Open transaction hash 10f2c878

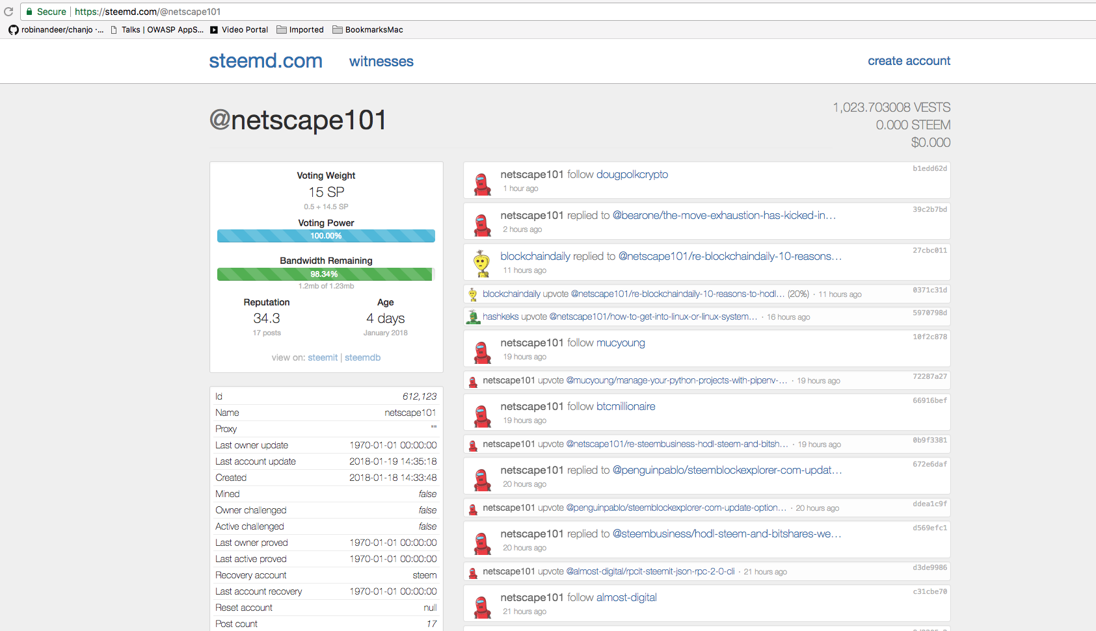(x=929, y=337)
